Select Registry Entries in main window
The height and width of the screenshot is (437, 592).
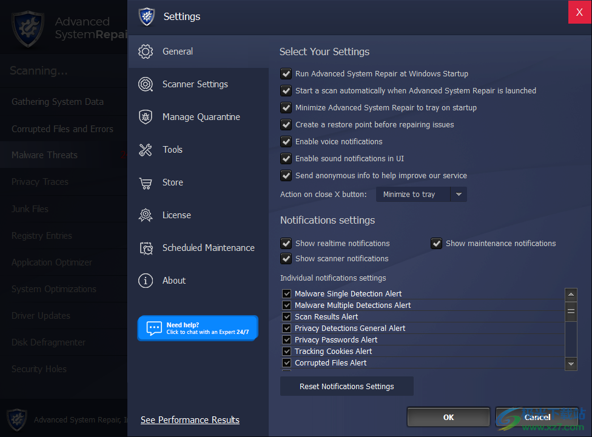(x=64, y=236)
